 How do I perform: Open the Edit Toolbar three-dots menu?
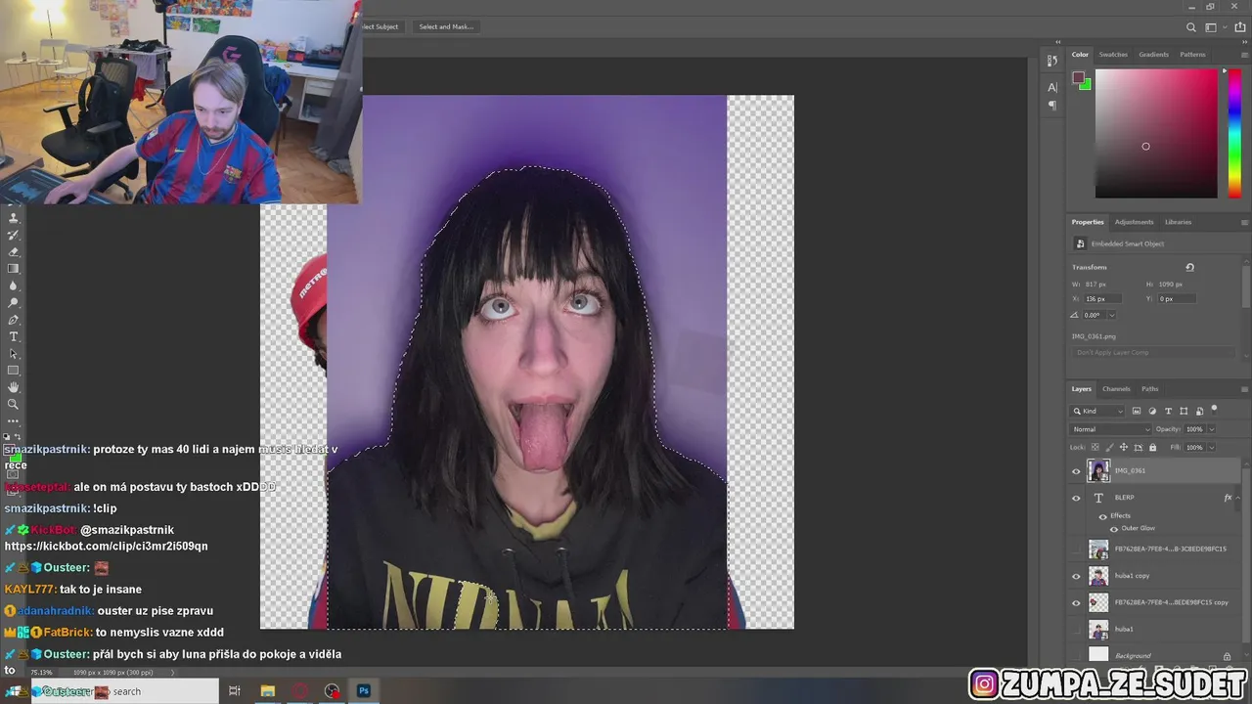click(x=14, y=420)
